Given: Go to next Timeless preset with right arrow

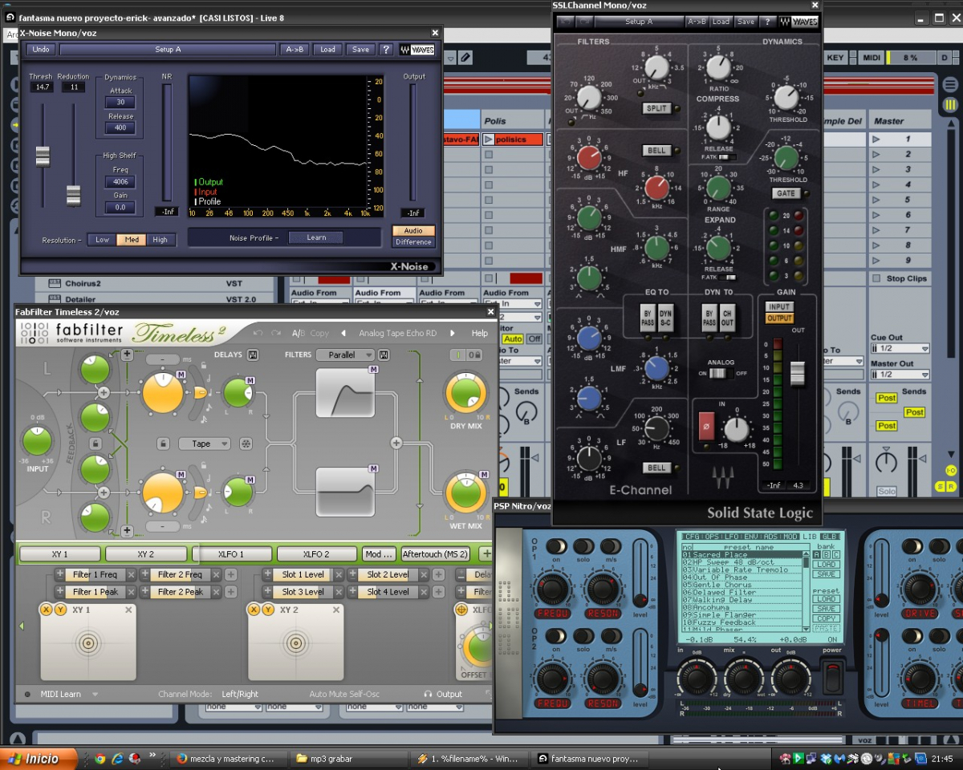Looking at the screenshot, I should click(x=452, y=333).
